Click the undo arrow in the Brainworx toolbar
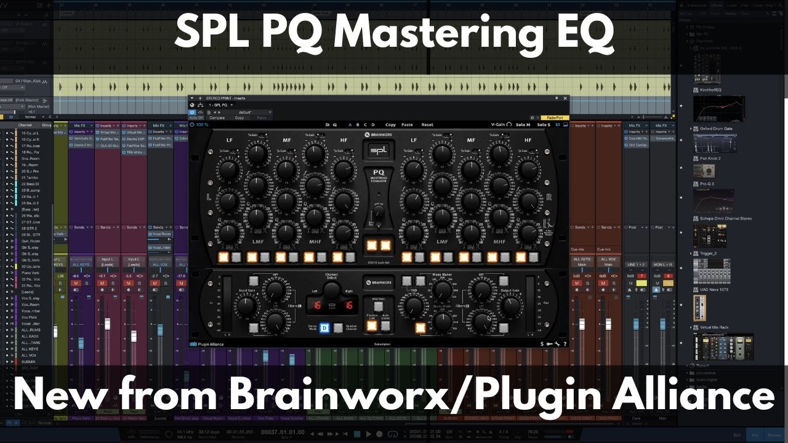788x443 pixels. click(x=327, y=125)
